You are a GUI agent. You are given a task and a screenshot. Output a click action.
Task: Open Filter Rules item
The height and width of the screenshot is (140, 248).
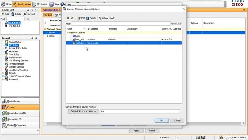tap(14, 54)
